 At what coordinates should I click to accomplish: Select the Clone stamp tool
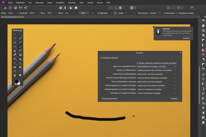click(15, 51)
